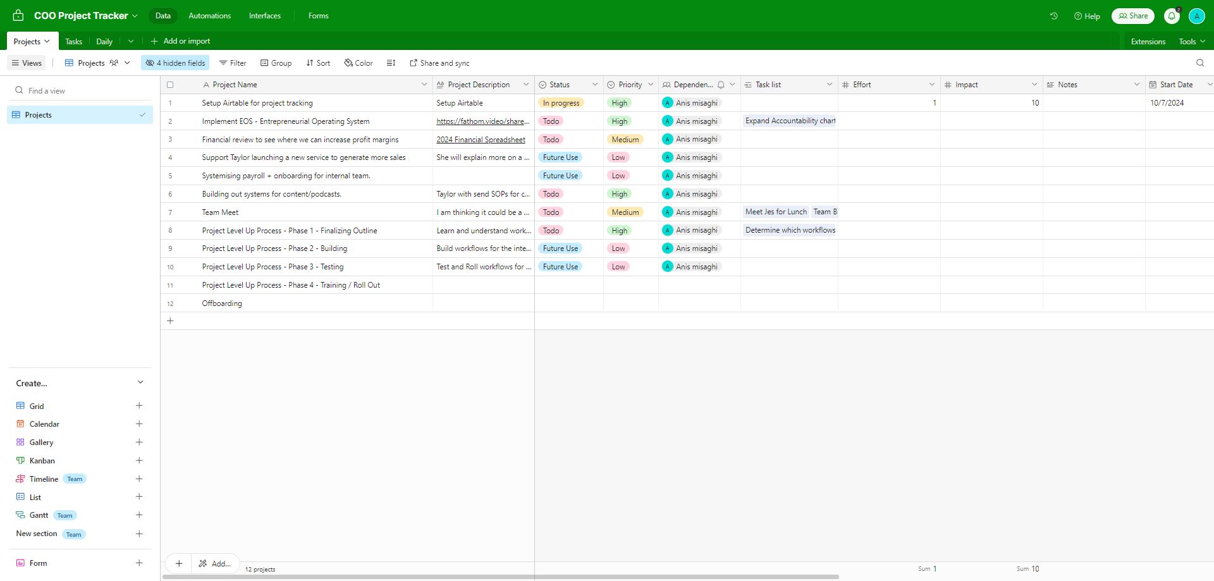Open the Task list column dropdown
Viewport: 1214px width, 581px height.
[830, 85]
